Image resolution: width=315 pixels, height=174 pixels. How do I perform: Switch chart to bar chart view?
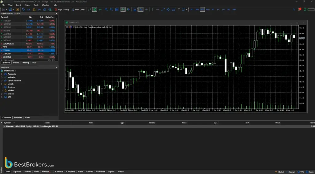pos(90,10)
